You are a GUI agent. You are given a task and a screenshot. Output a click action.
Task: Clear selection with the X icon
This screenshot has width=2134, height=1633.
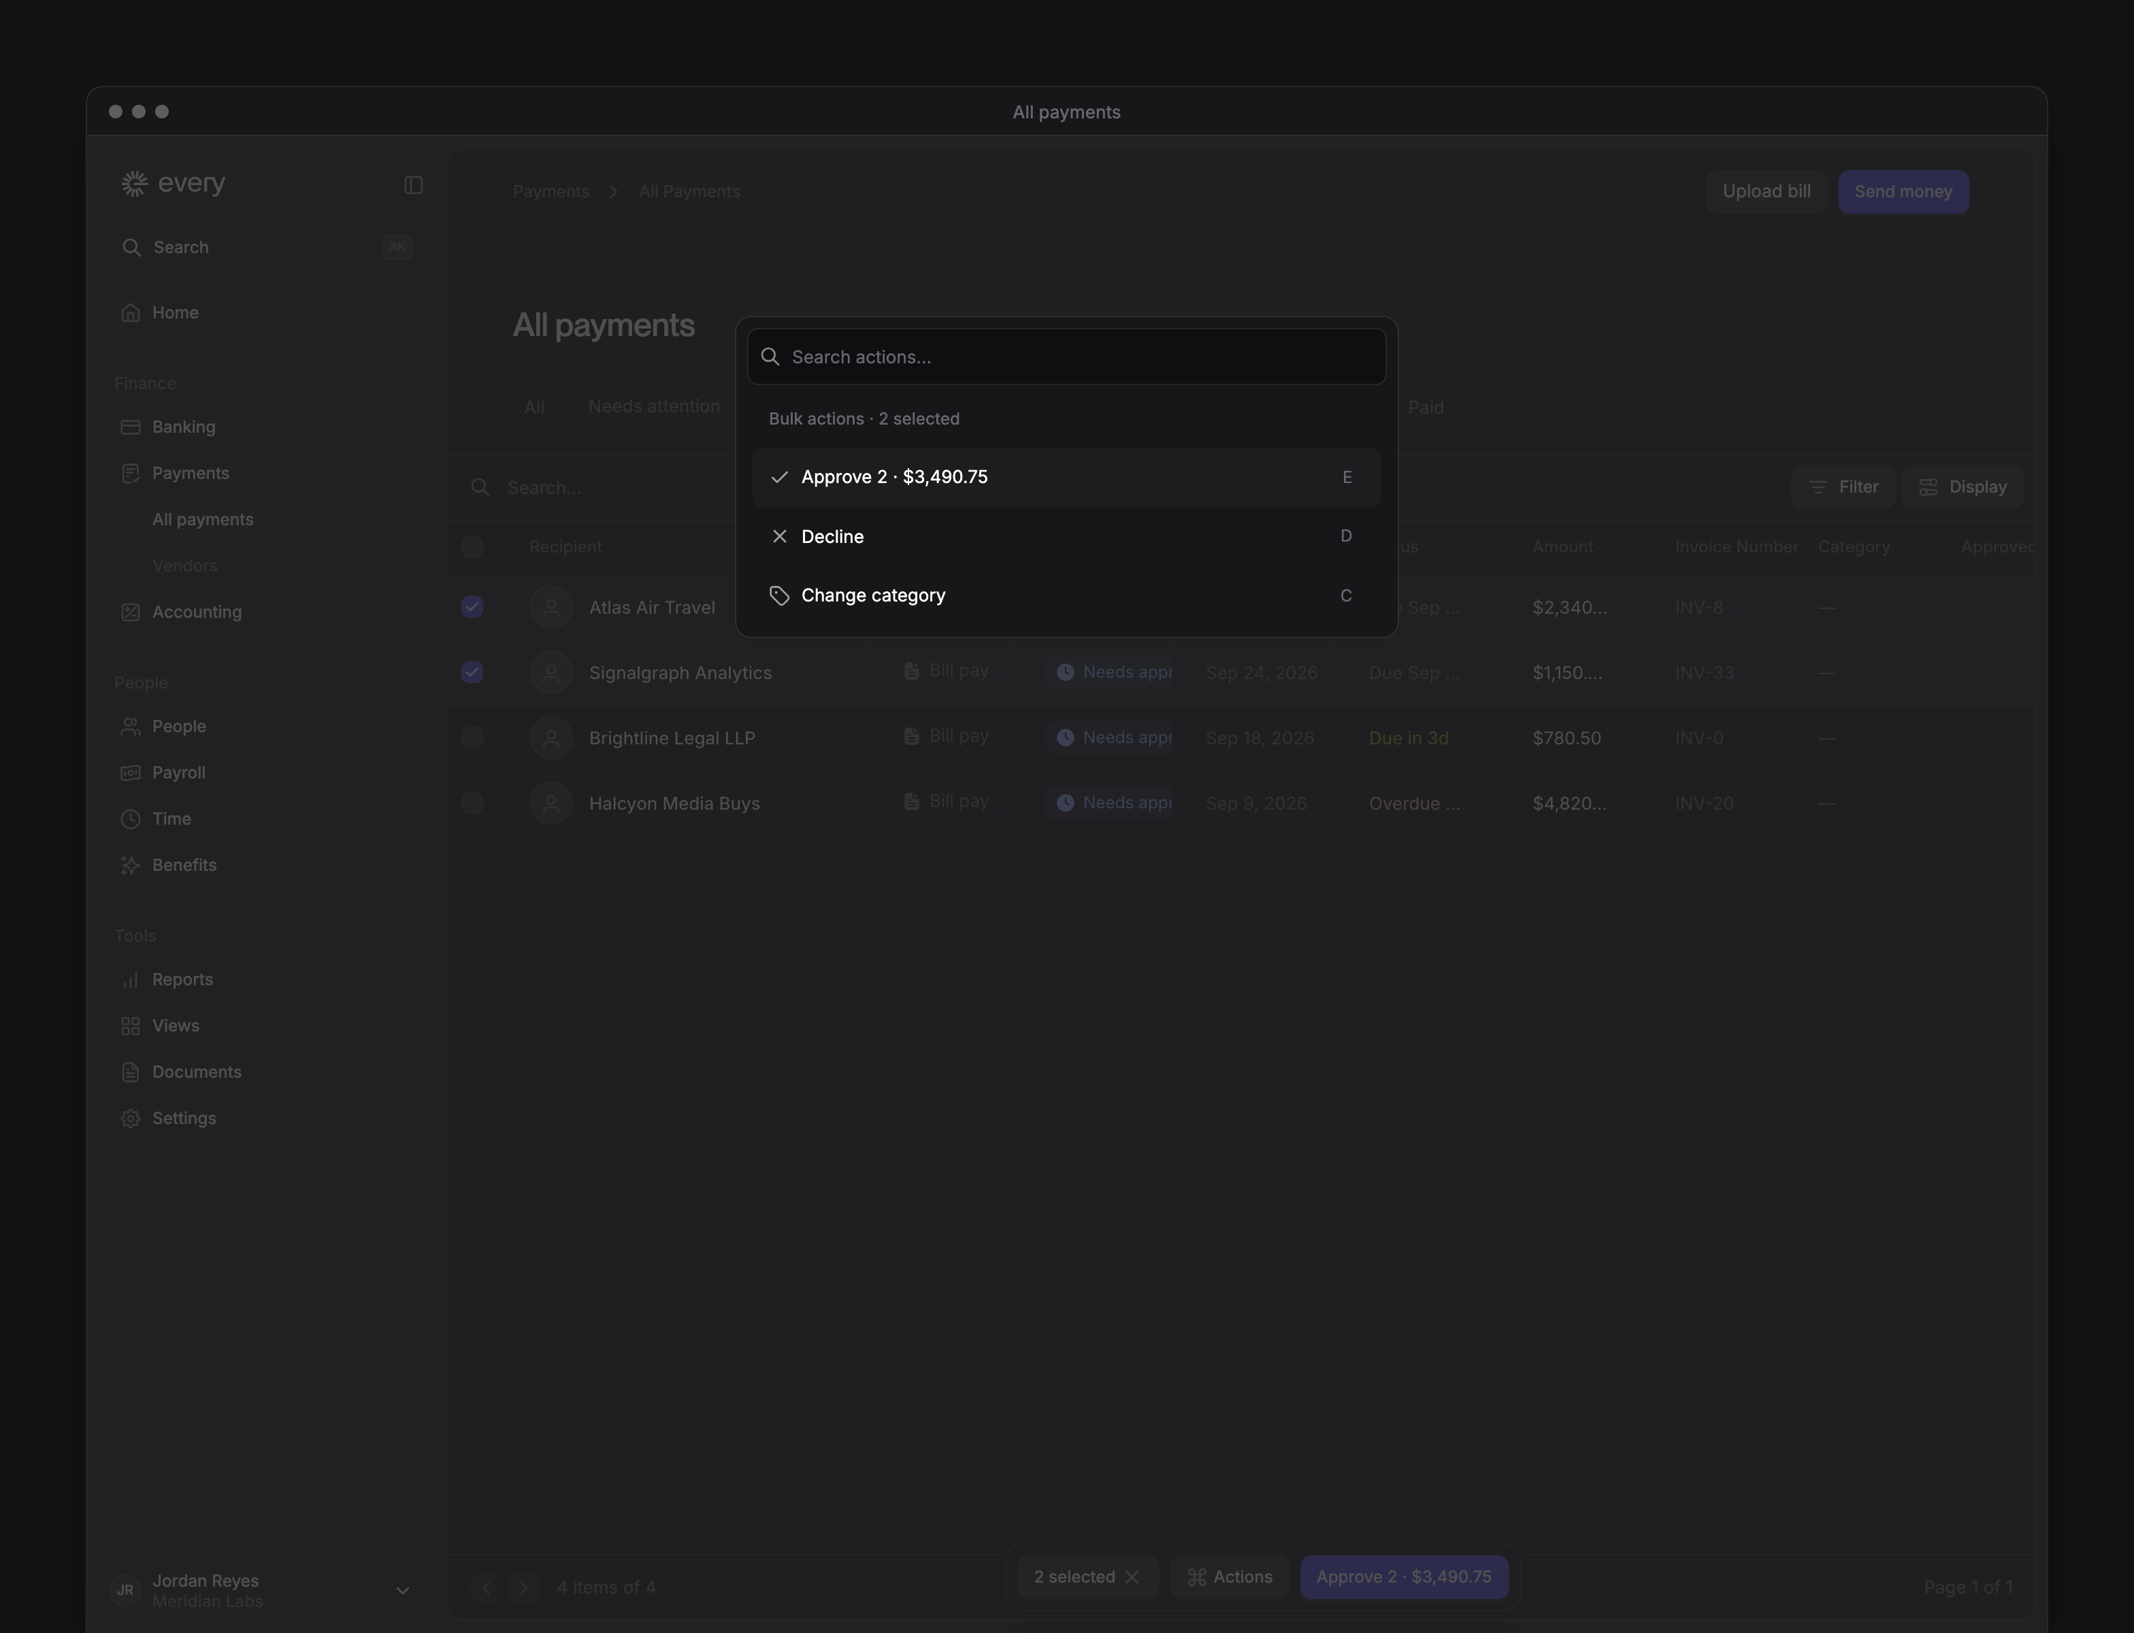[x=1132, y=1578]
